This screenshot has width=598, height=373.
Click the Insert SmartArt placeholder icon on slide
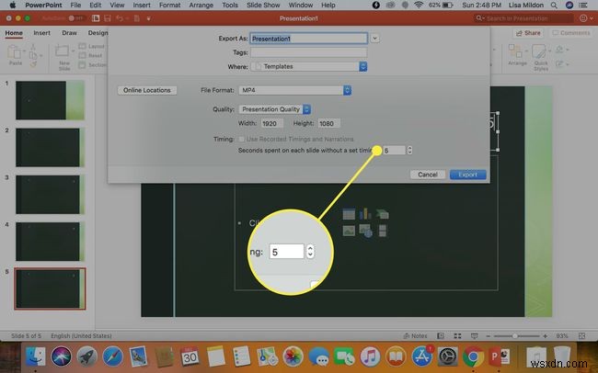coord(382,214)
